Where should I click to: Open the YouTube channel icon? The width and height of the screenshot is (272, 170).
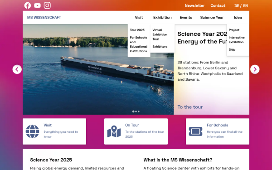(x=37, y=5)
